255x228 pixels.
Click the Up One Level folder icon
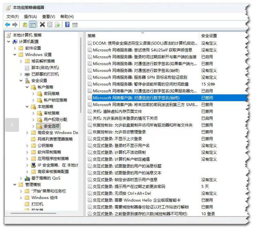point(25,25)
